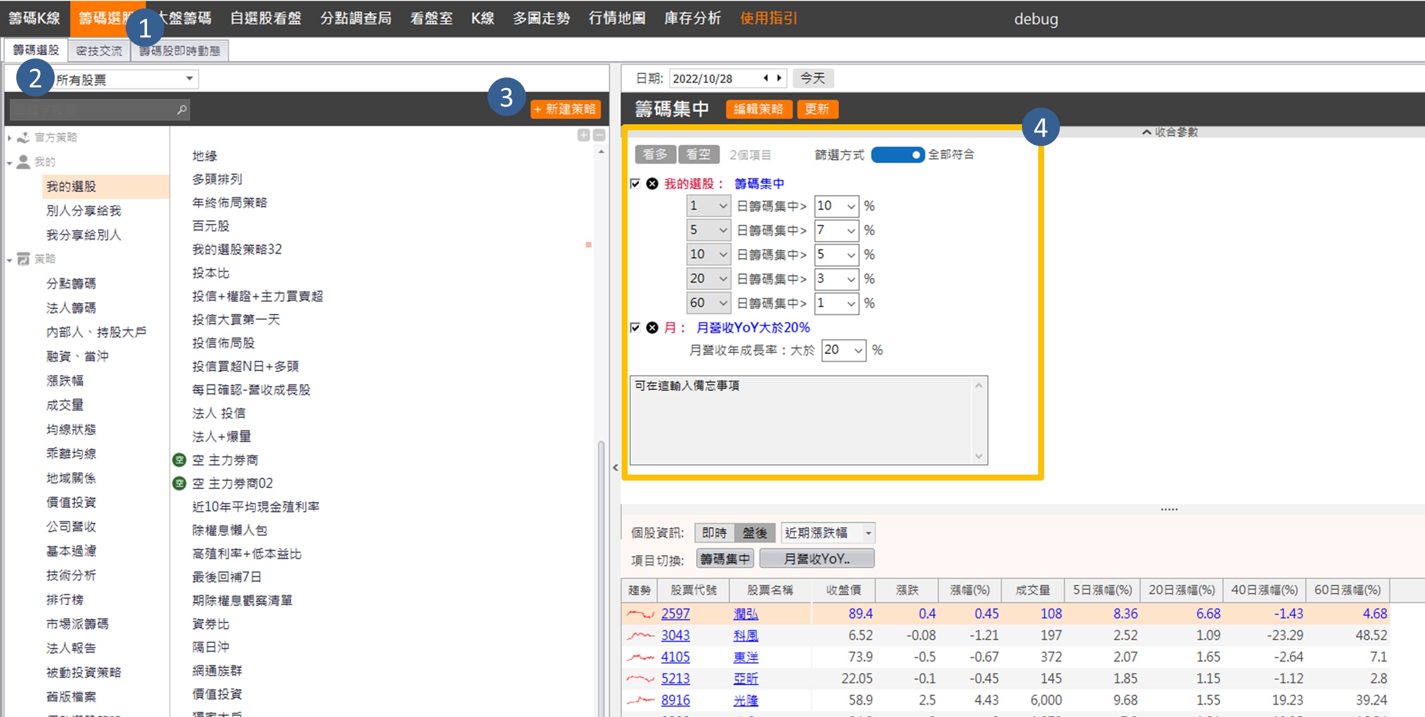1425x717 pixels.
Task: Click previous date arrow next to 2022/10/28
Action: [765, 78]
